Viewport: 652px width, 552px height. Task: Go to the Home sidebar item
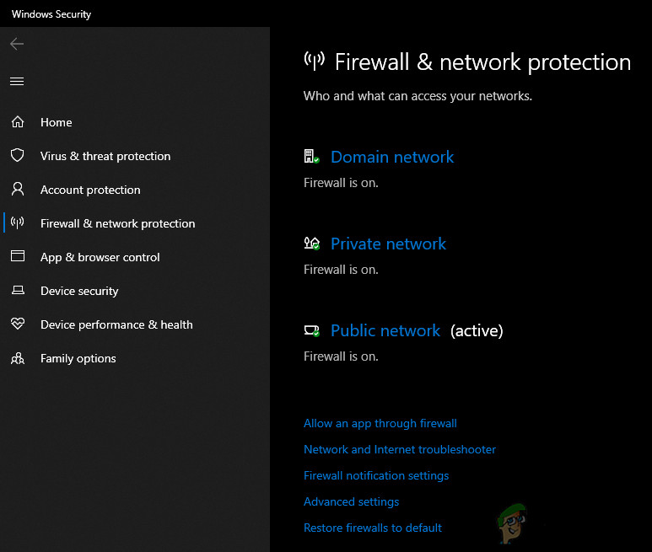point(56,122)
